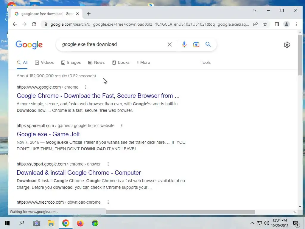Start voice search with the microphone
Viewport: 305px width, 229px height.
point(184,44)
